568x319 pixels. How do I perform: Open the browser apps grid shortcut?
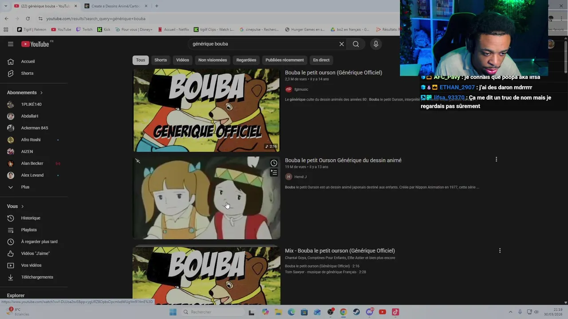pos(6,30)
